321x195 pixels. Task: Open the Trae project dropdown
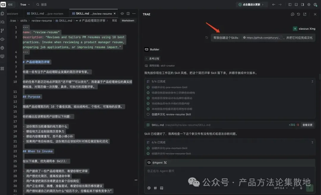click(x=25, y=4)
